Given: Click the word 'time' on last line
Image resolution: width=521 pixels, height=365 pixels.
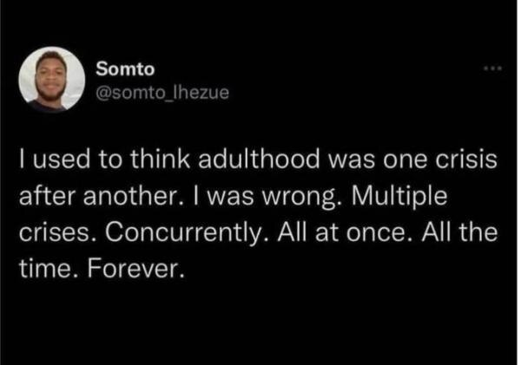Looking at the screenshot, I should [x=47, y=269].
